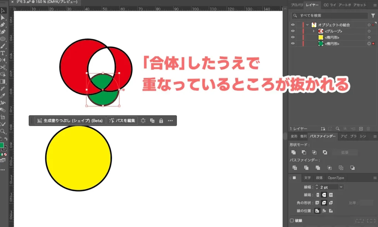This screenshot has width=378, height=227.
Task: Create a new layer in the Layers panel
Action: point(360,128)
